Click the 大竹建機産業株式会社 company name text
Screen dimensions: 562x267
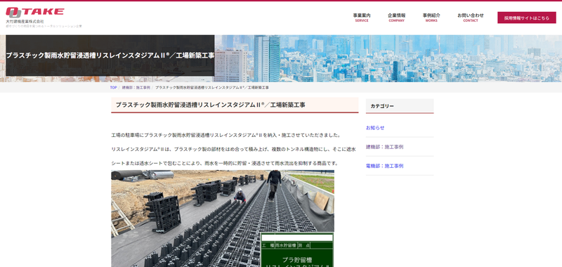tap(25, 22)
